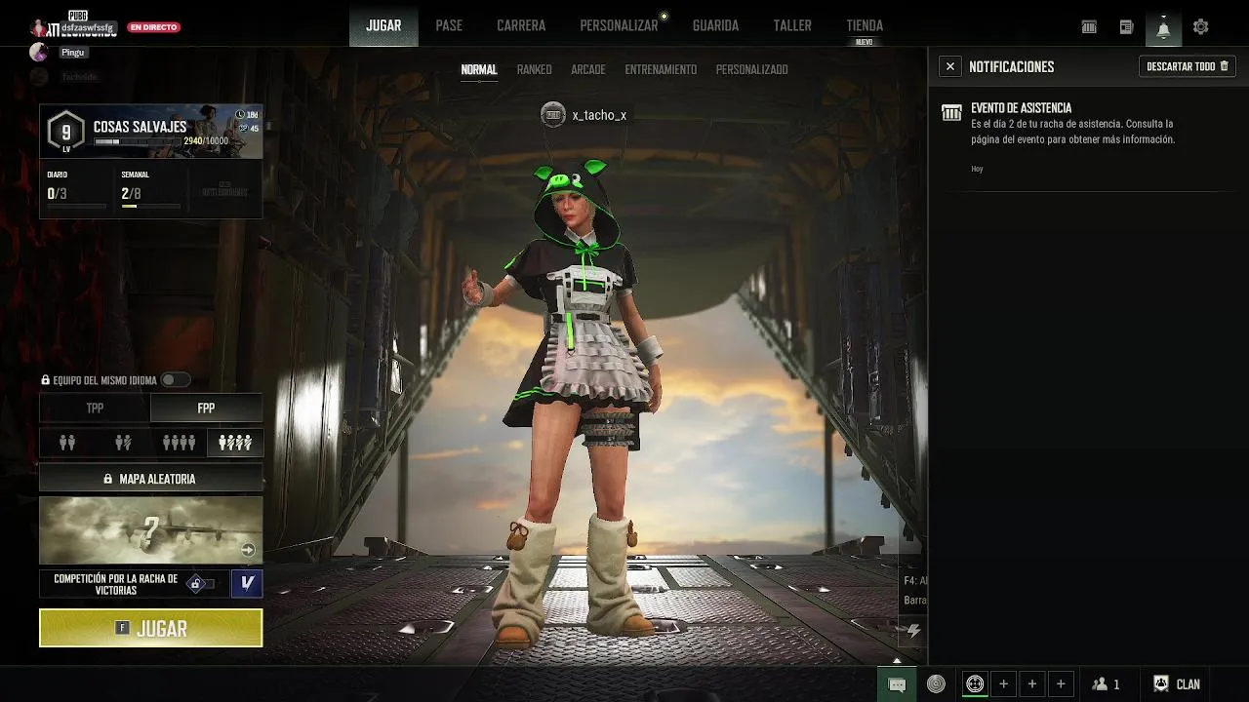
Task: Open the friends list icon showing 1
Action: (x=1107, y=684)
